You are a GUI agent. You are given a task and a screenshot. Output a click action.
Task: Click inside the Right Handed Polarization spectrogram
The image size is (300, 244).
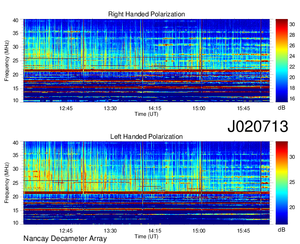(146, 61)
